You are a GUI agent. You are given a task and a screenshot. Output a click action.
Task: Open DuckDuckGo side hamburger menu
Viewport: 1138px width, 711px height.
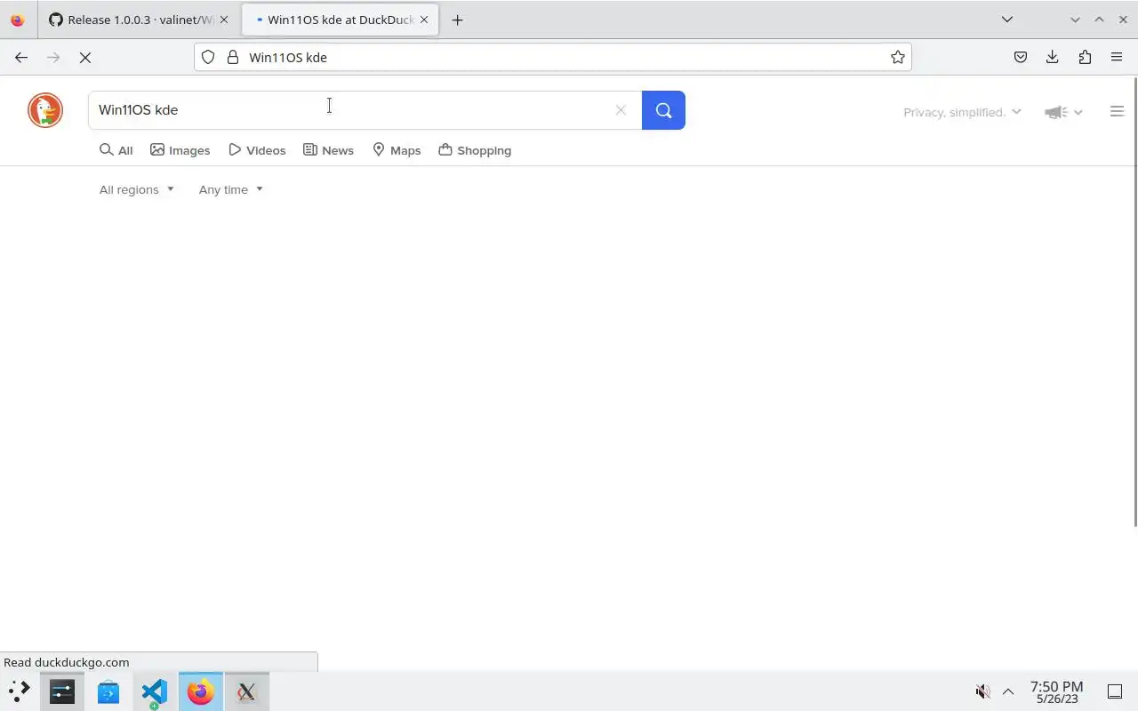pos(1118,111)
